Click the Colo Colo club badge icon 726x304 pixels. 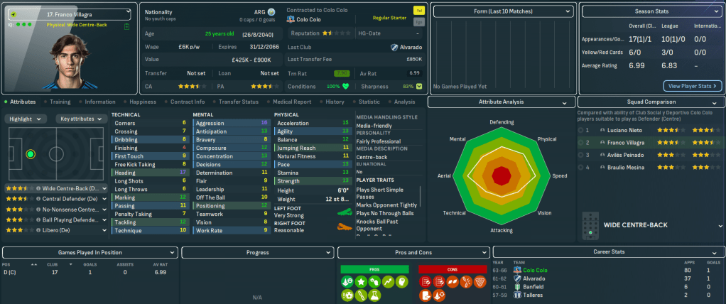coord(291,20)
